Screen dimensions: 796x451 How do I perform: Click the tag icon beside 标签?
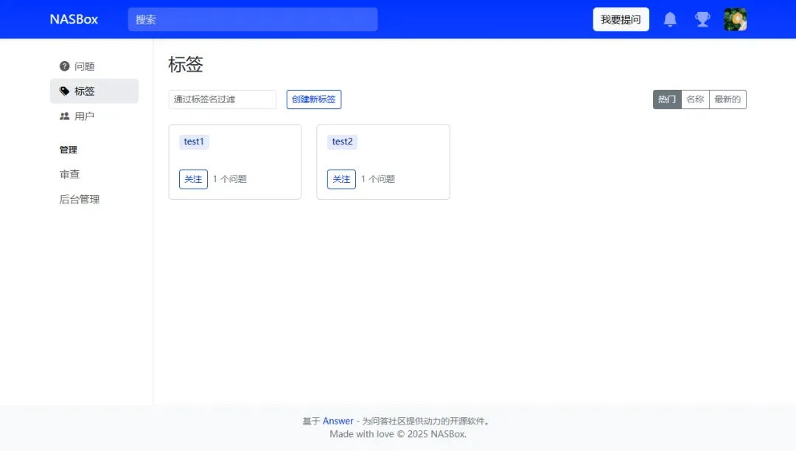[x=65, y=91]
